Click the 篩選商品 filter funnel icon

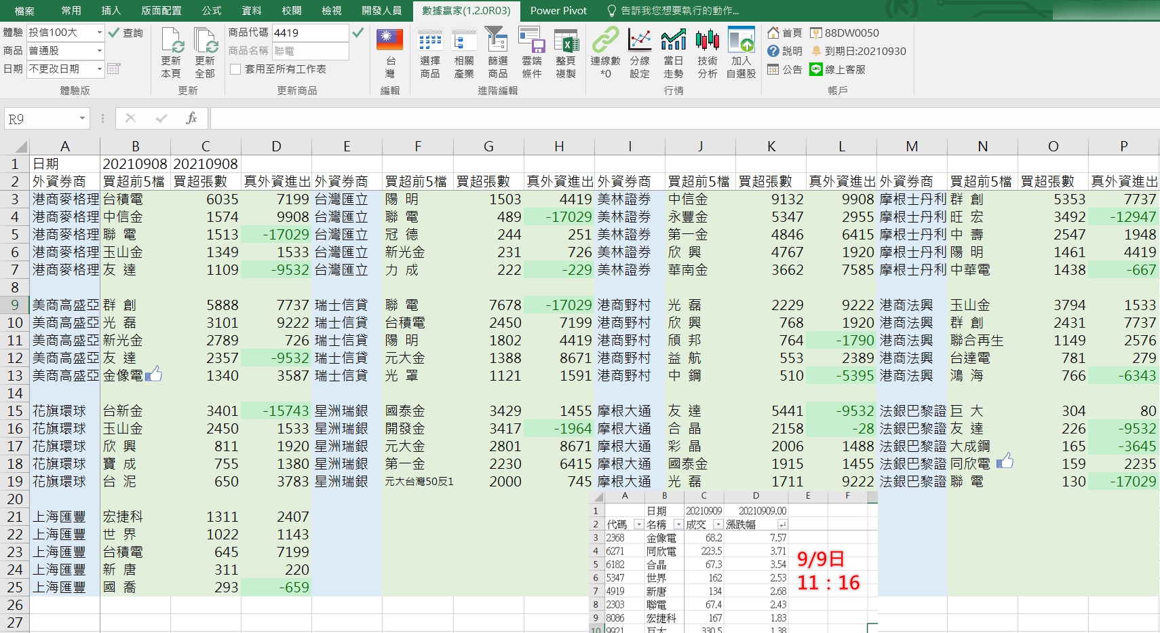[x=497, y=40]
